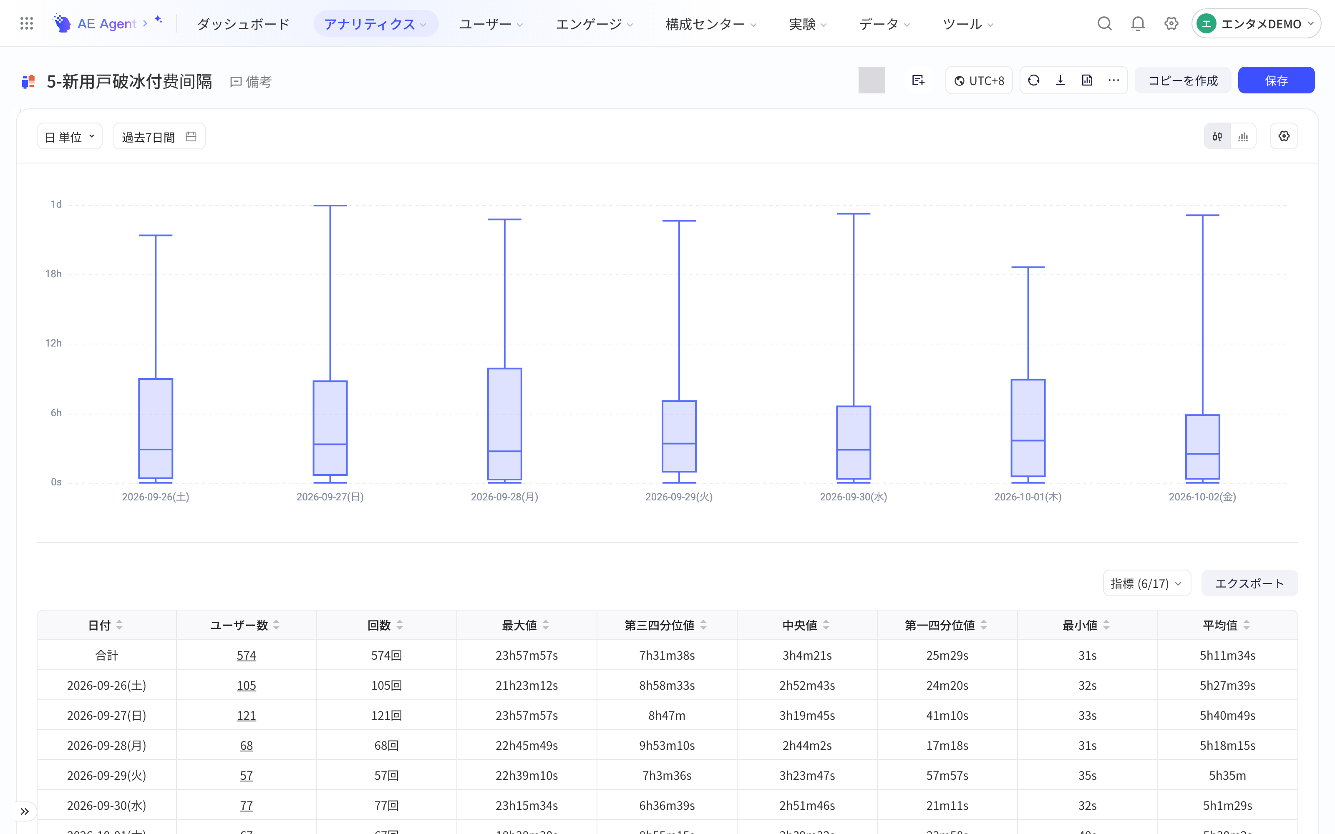Viewport: 1335px width, 834px height.
Task: Open the chart settings gear icon
Action: point(1284,136)
